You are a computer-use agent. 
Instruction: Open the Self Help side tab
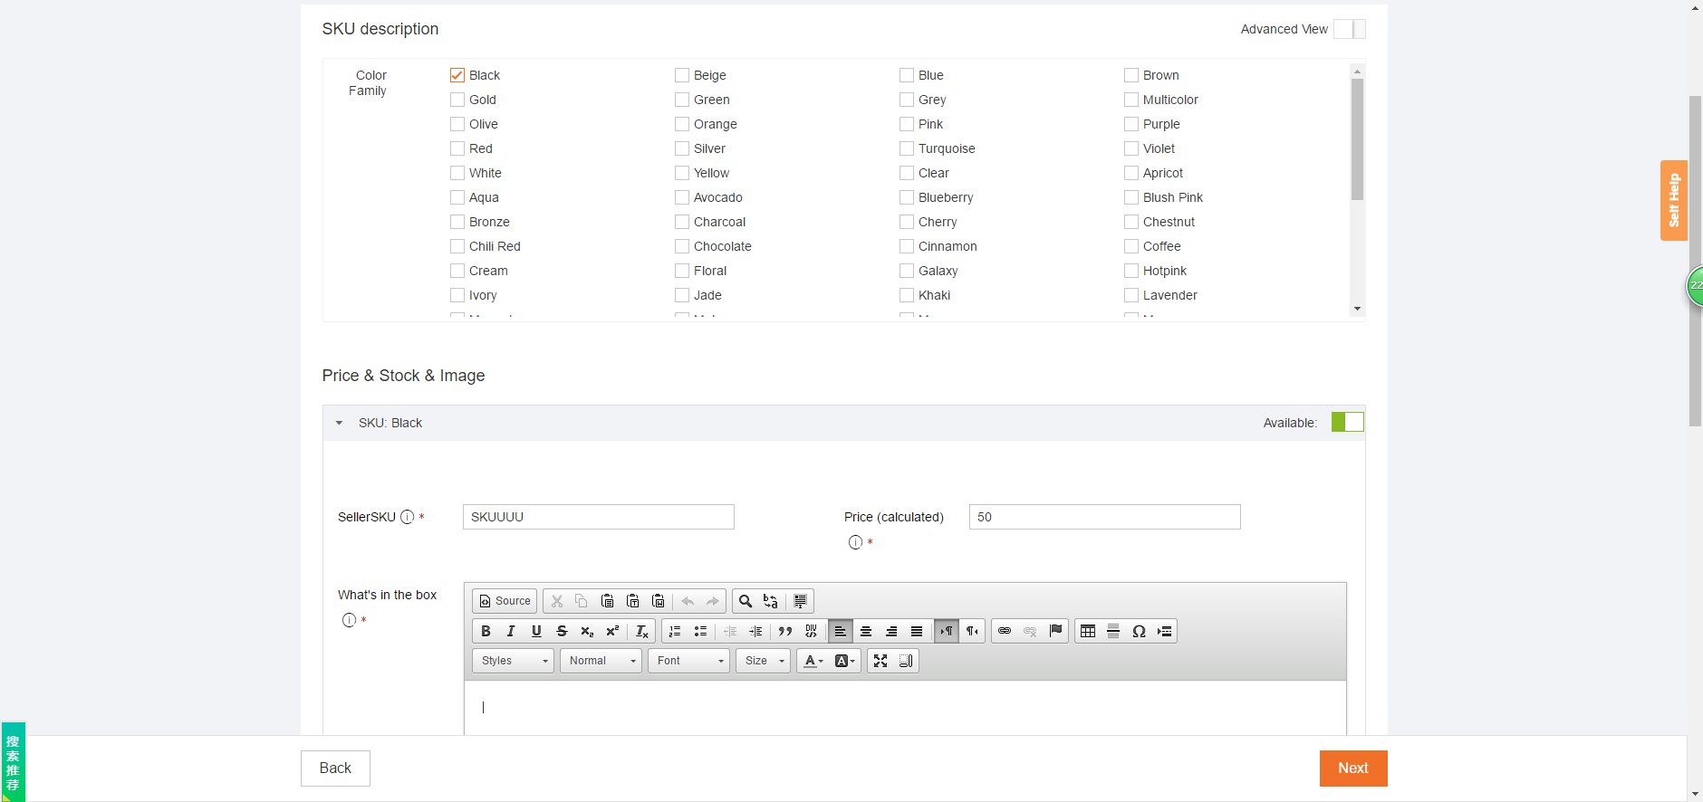[1674, 200]
